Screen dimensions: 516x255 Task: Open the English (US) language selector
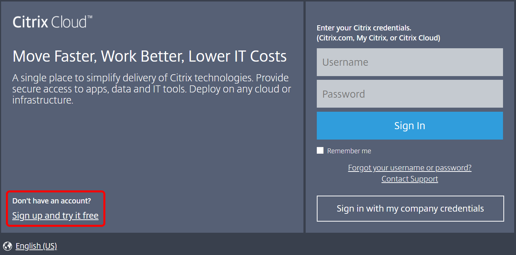pos(36,246)
